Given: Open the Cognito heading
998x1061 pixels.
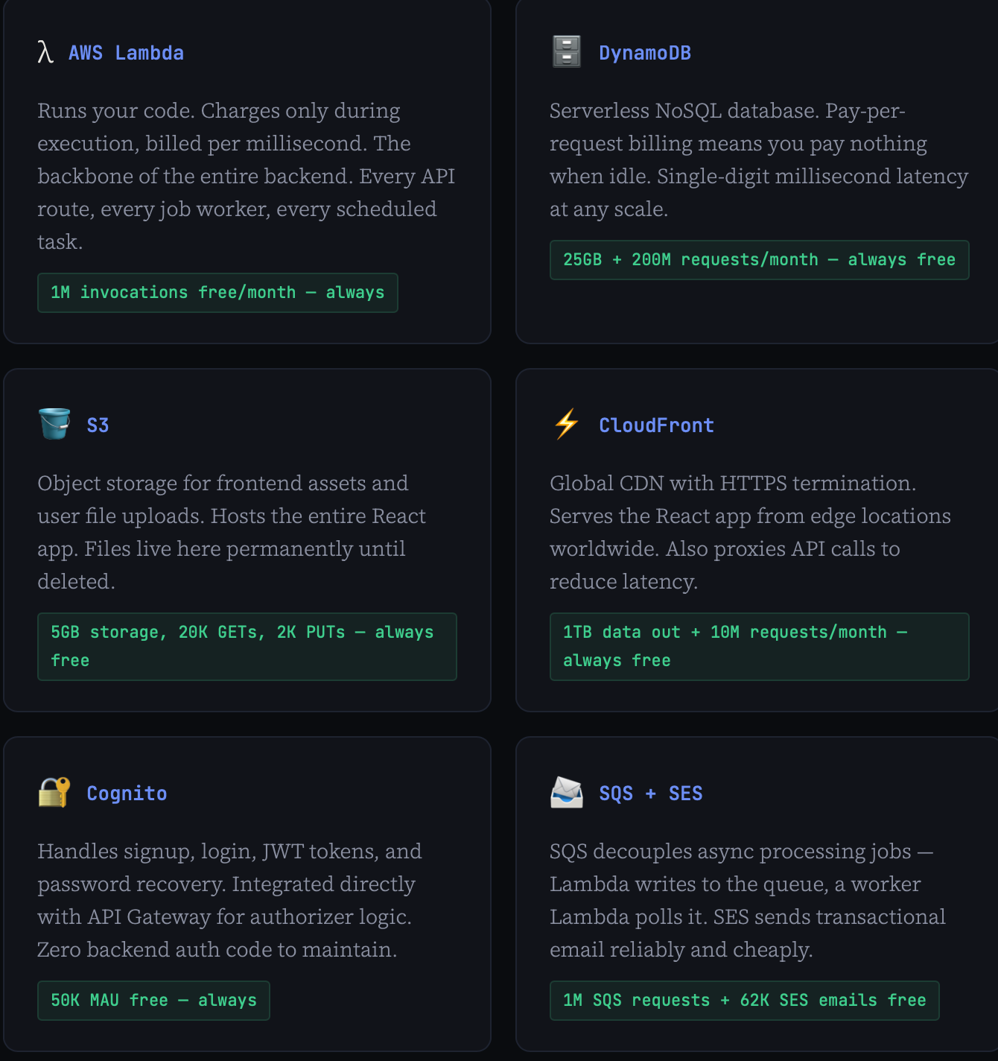Looking at the screenshot, I should pyautogui.click(x=127, y=794).
